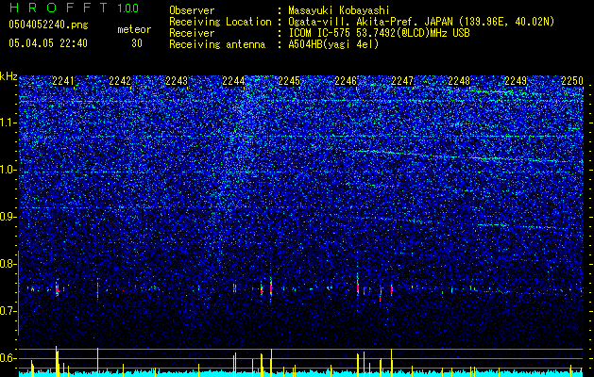
Task: Click the Receiving Location label
Action: point(220,22)
